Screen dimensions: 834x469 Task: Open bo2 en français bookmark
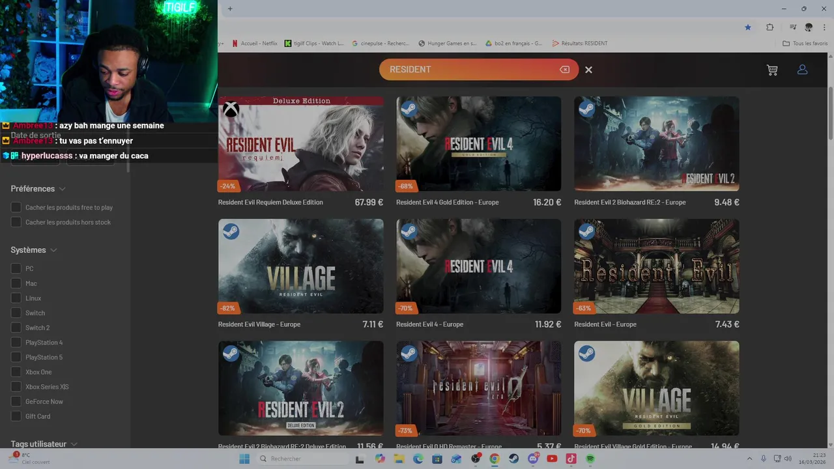(514, 44)
